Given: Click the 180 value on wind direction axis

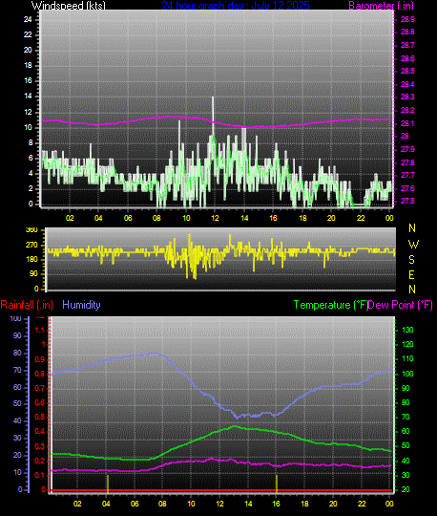Looking at the screenshot, I should pyautogui.click(x=31, y=260).
